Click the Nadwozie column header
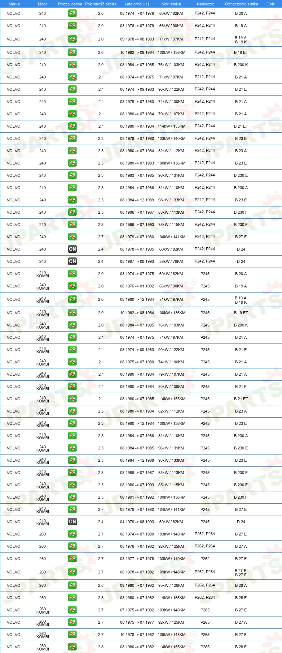282x653 pixels. [206, 4]
